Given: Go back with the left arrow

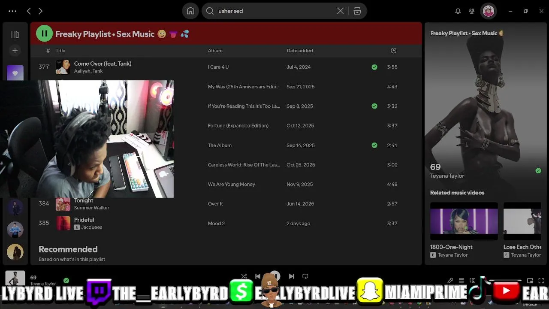Looking at the screenshot, I should point(29,11).
